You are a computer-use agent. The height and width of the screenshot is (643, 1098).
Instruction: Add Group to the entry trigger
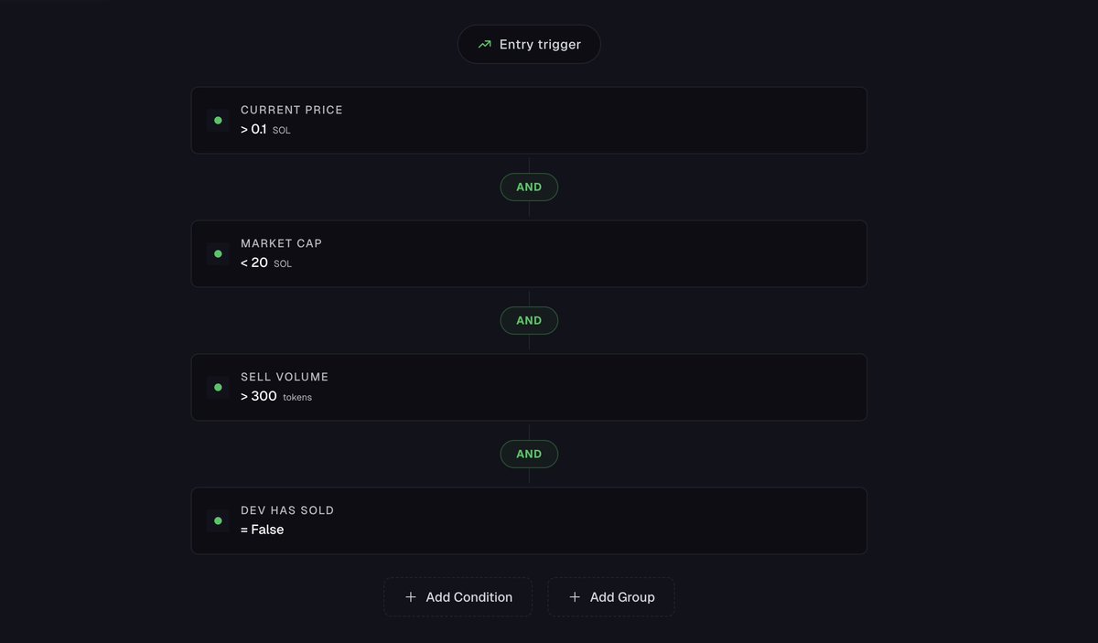pyautogui.click(x=611, y=597)
